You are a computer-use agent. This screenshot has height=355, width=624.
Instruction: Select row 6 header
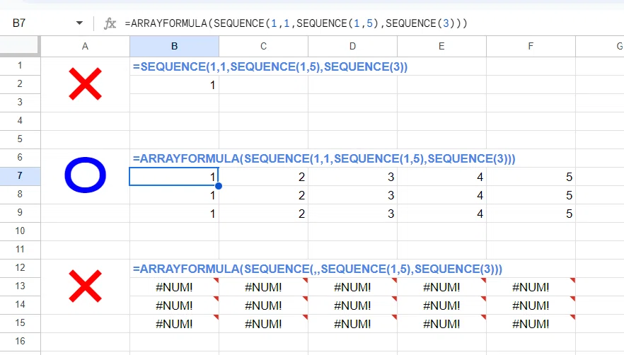pos(20,157)
